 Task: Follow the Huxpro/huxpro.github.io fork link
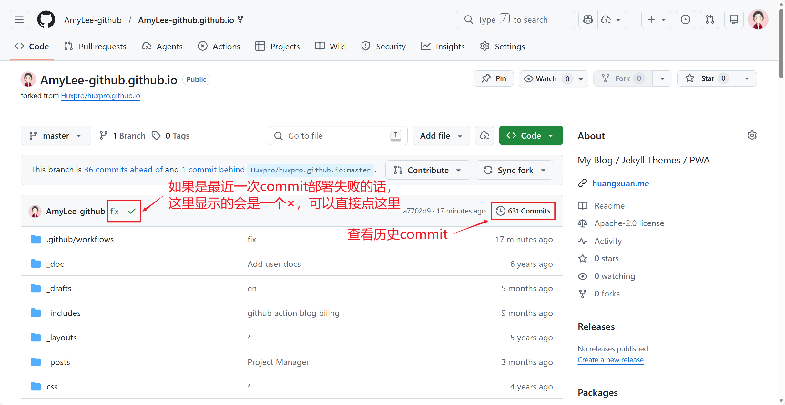click(x=100, y=96)
